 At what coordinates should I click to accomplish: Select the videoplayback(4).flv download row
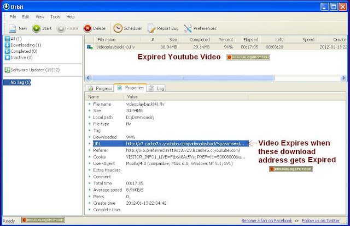pos(215,47)
